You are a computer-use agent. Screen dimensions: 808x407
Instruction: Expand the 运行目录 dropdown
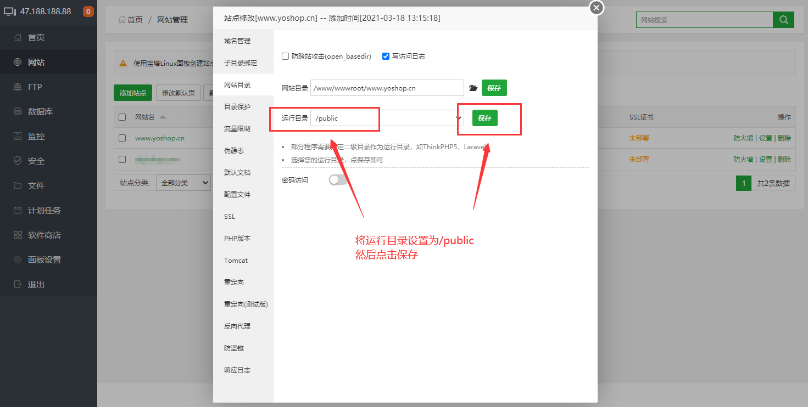pyautogui.click(x=458, y=118)
